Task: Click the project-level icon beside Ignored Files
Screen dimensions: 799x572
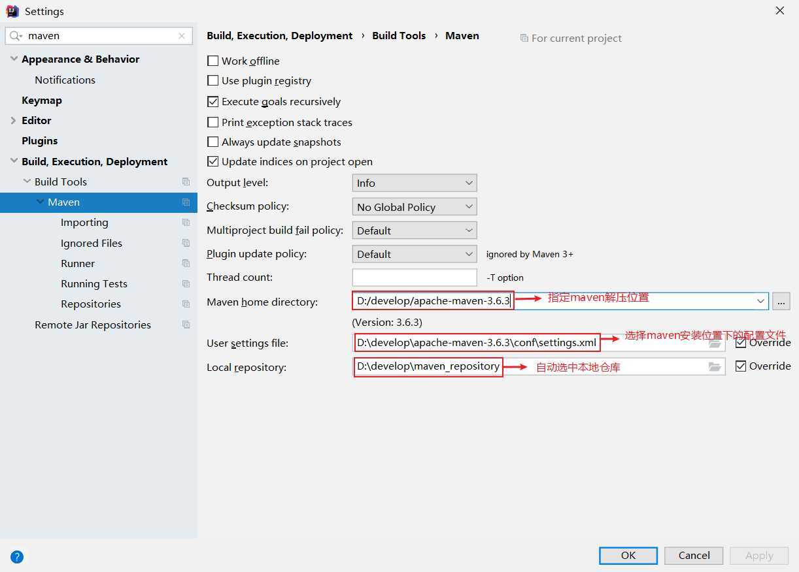Action: pyautogui.click(x=186, y=243)
